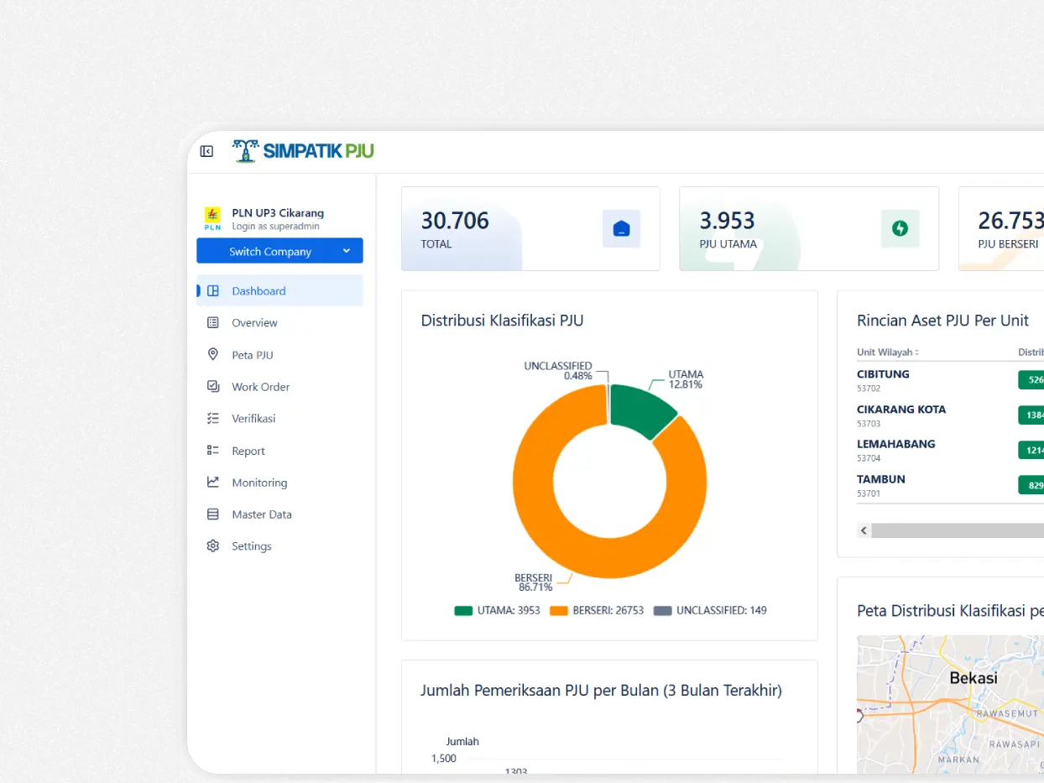Open the Settings menu item
This screenshot has width=1044, height=783.
coord(279,545)
